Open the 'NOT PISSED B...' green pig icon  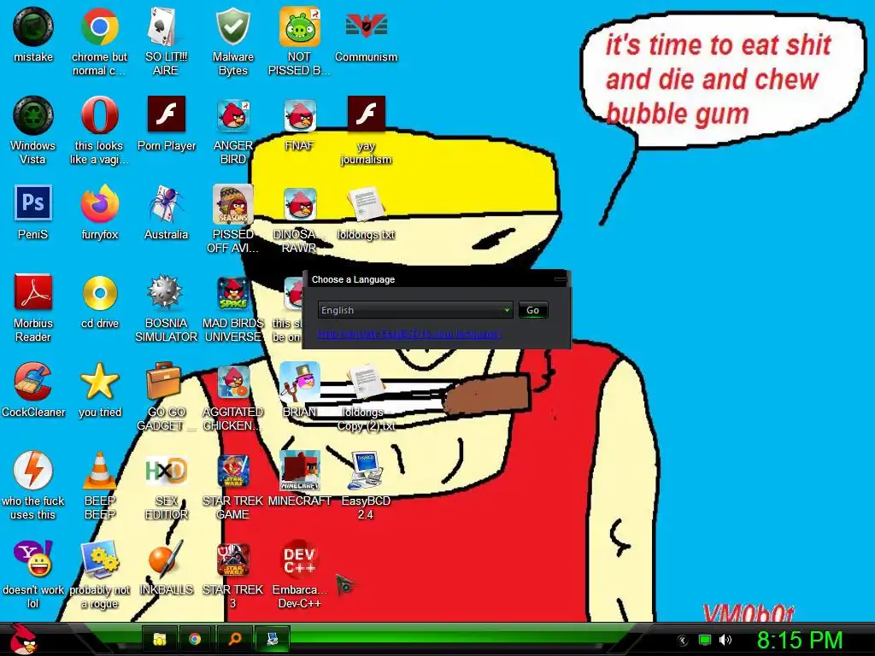coord(300,26)
